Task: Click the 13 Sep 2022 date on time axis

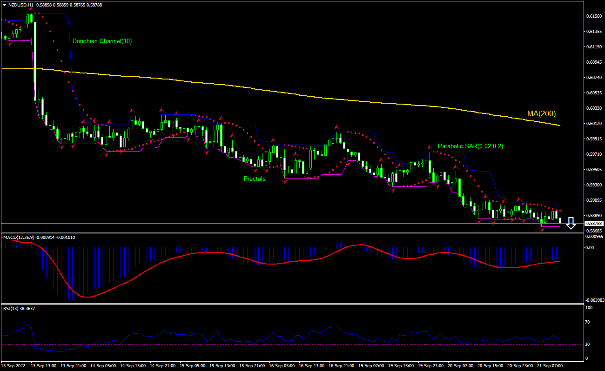Action: pos(14,366)
